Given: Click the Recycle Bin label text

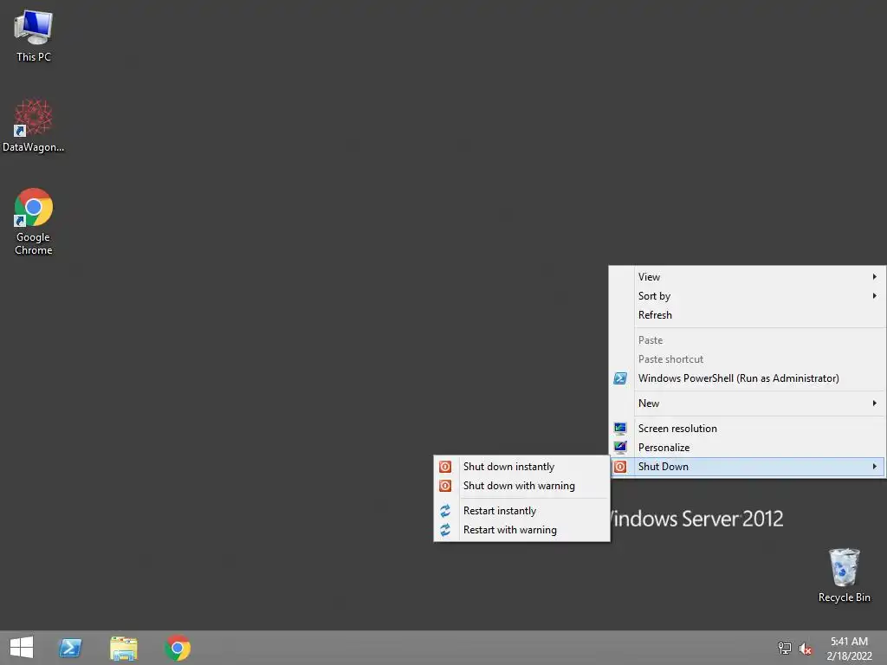Looking at the screenshot, I should pos(844,597).
